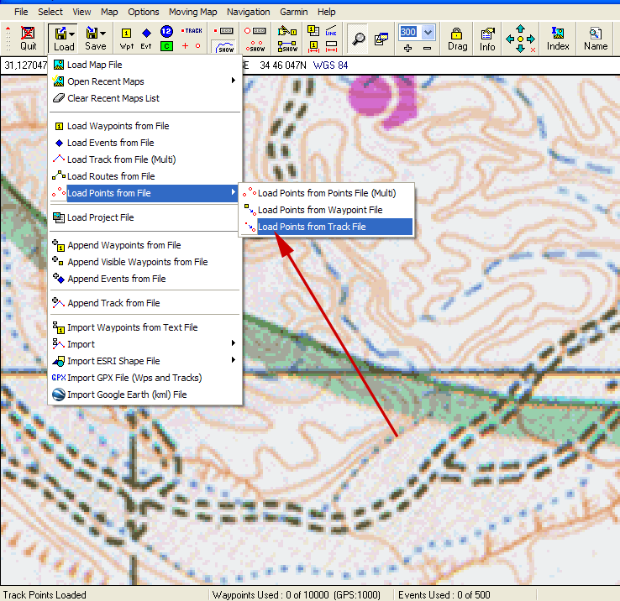Viewport: 620px width, 601px height.
Task: Click the blue 12 circle icon
Action: pos(166,31)
